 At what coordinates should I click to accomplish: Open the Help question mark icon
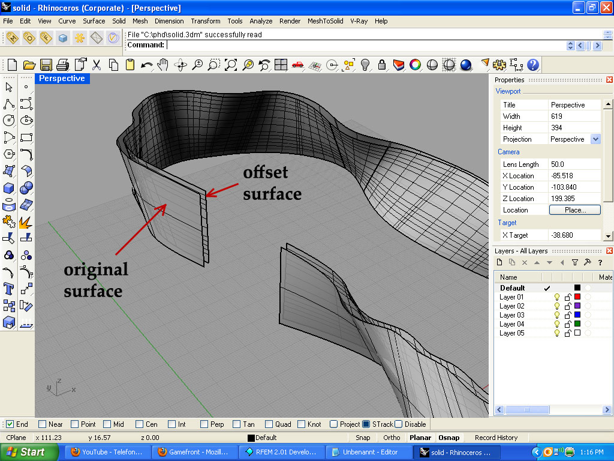point(532,65)
